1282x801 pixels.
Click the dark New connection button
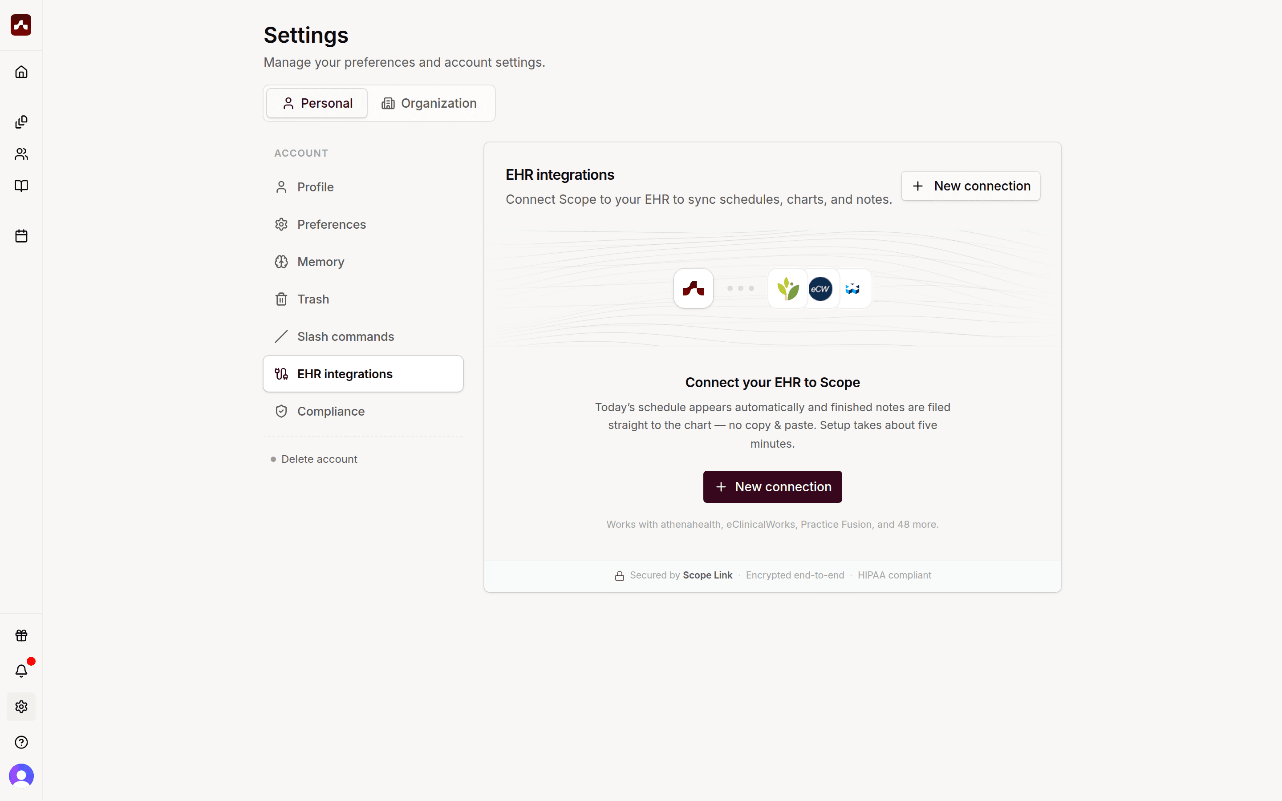pyautogui.click(x=772, y=487)
